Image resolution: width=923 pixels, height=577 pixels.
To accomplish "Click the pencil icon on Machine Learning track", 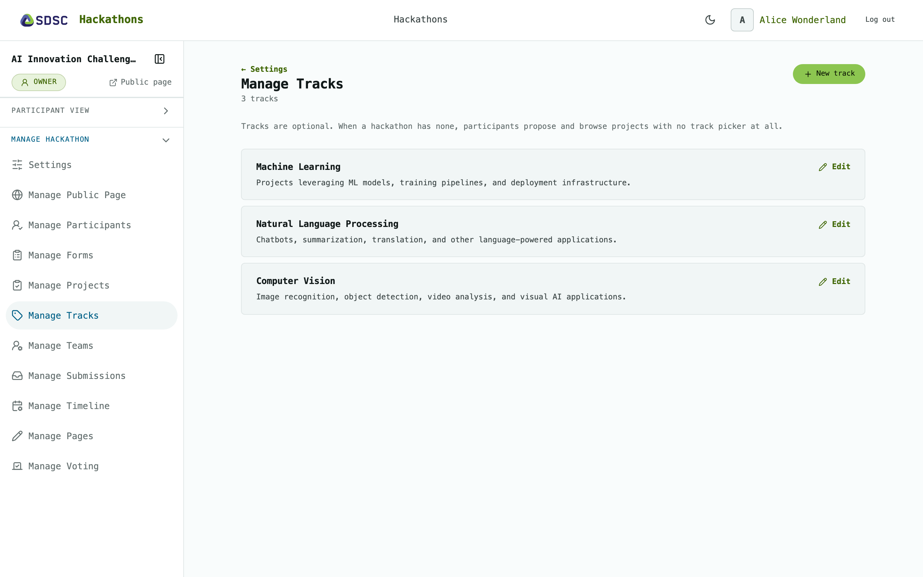I will pos(823,167).
